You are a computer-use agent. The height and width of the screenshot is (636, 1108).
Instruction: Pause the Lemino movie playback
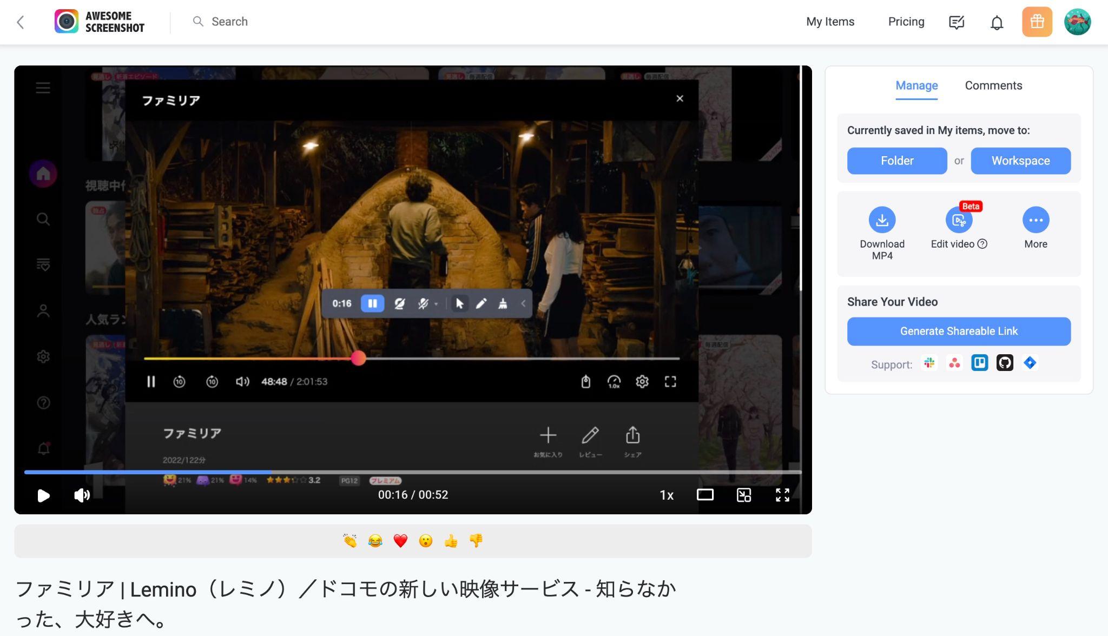point(151,382)
